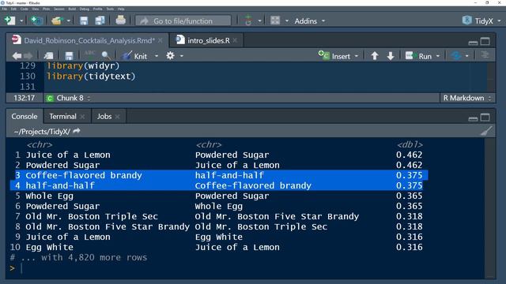Maximize the source editor pane
The image size is (506, 284).
tap(485, 41)
